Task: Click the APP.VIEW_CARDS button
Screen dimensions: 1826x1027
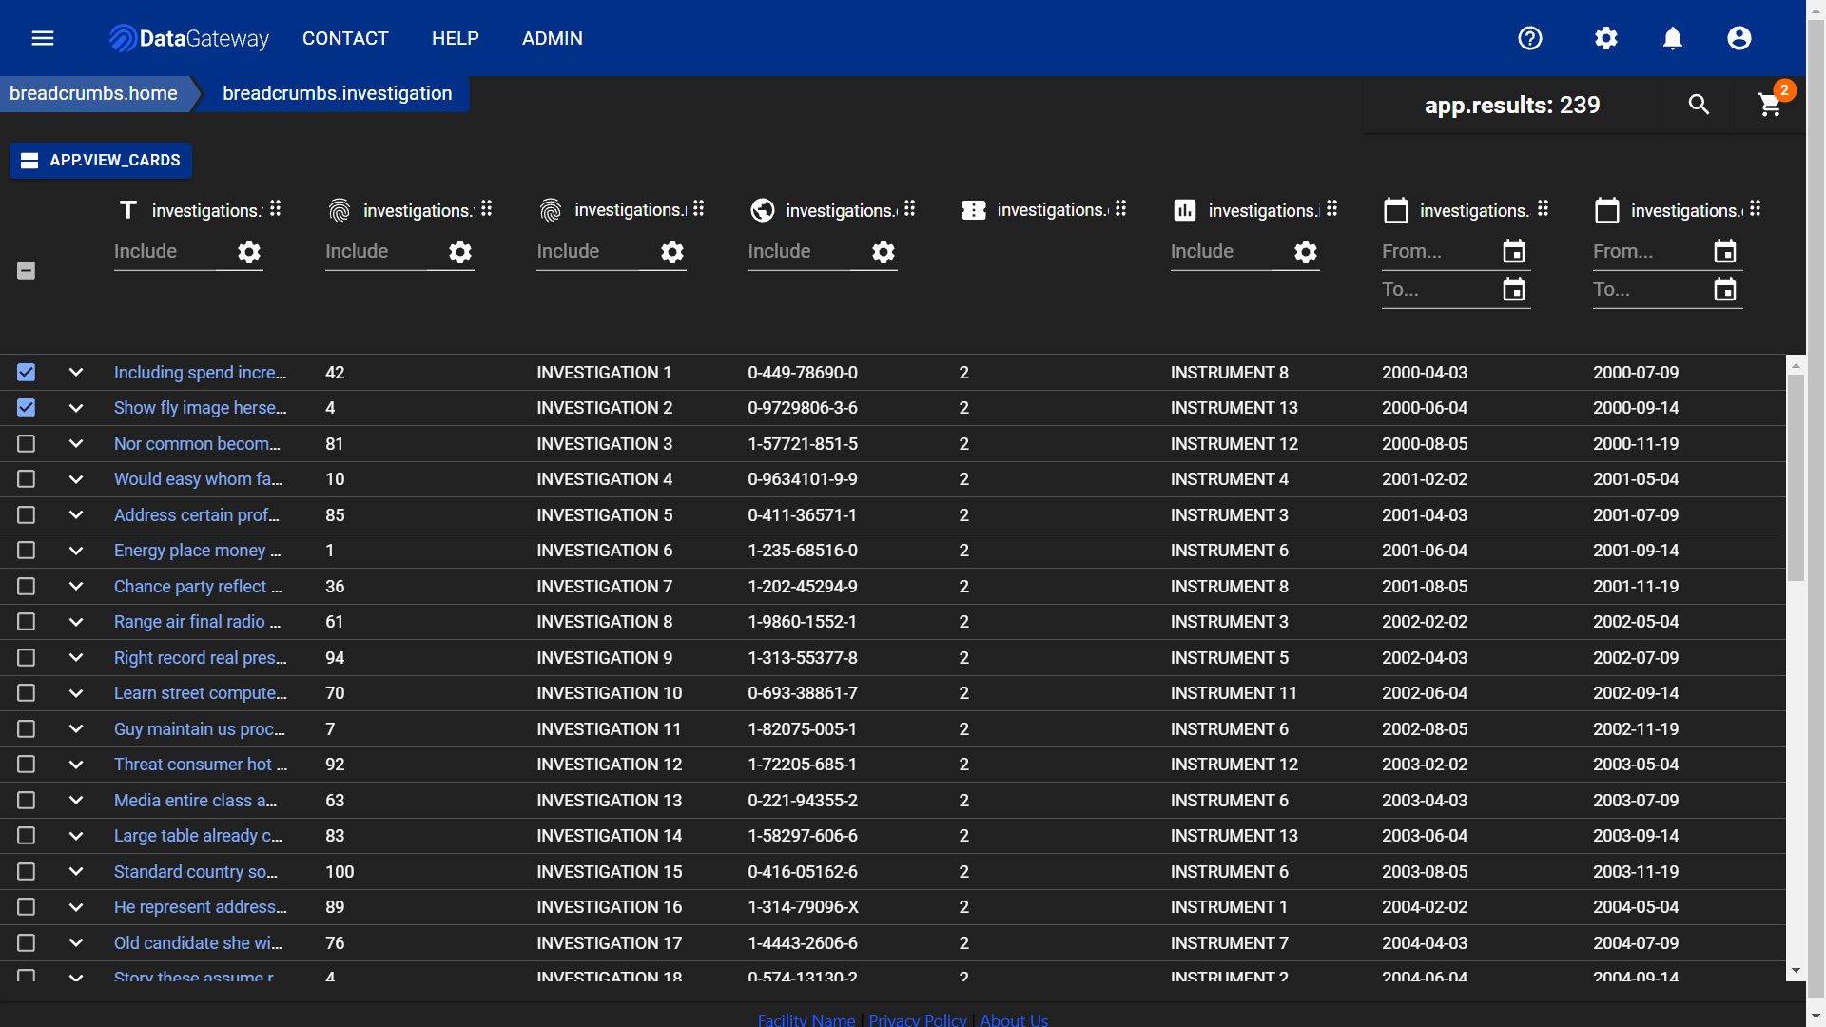Action: tap(100, 160)
